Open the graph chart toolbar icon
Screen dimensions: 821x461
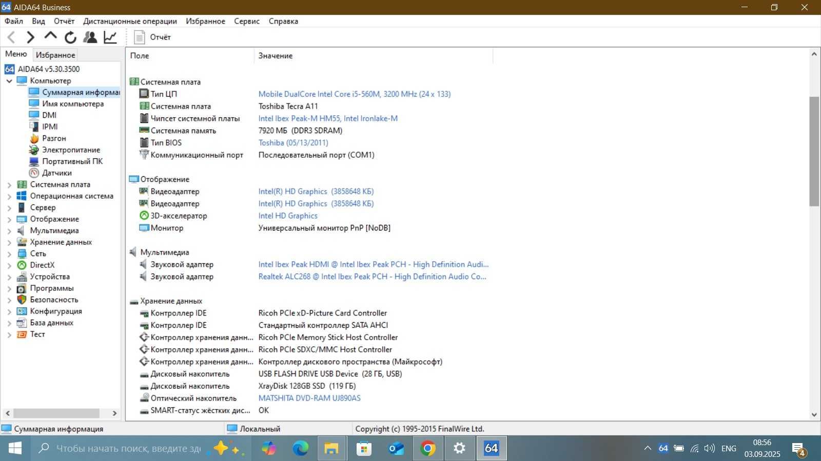tap(110, 37)
